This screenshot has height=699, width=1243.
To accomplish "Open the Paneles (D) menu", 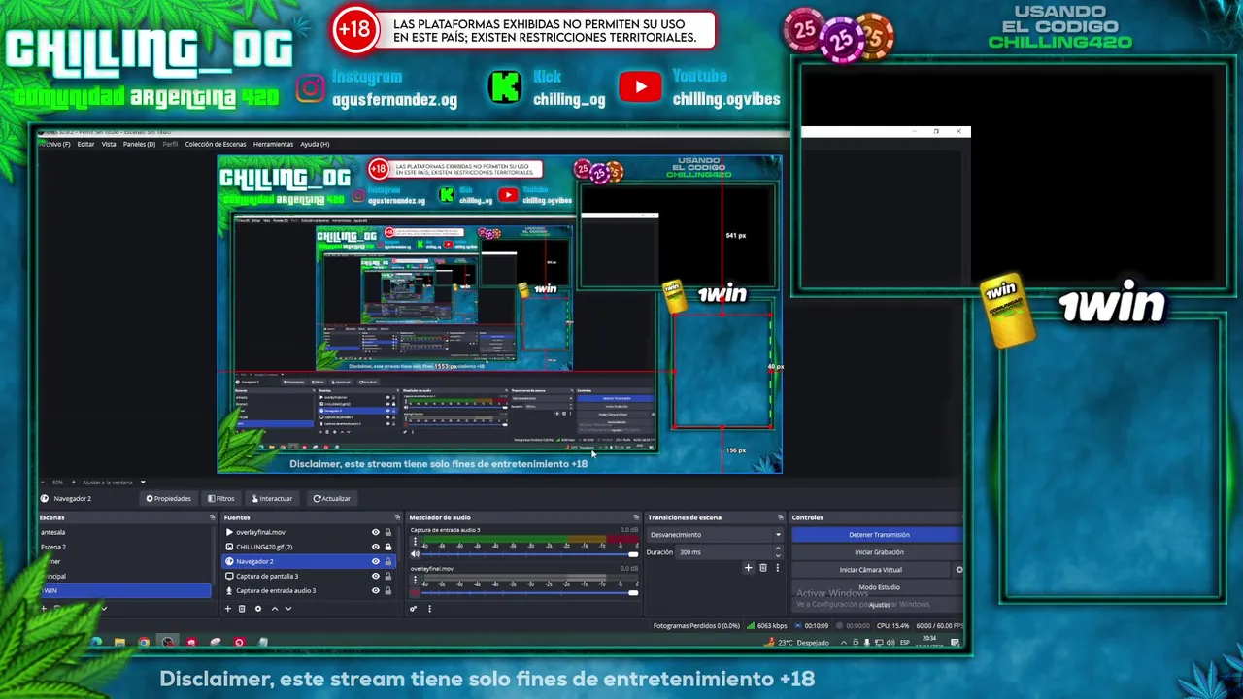I will click(139, 144).
